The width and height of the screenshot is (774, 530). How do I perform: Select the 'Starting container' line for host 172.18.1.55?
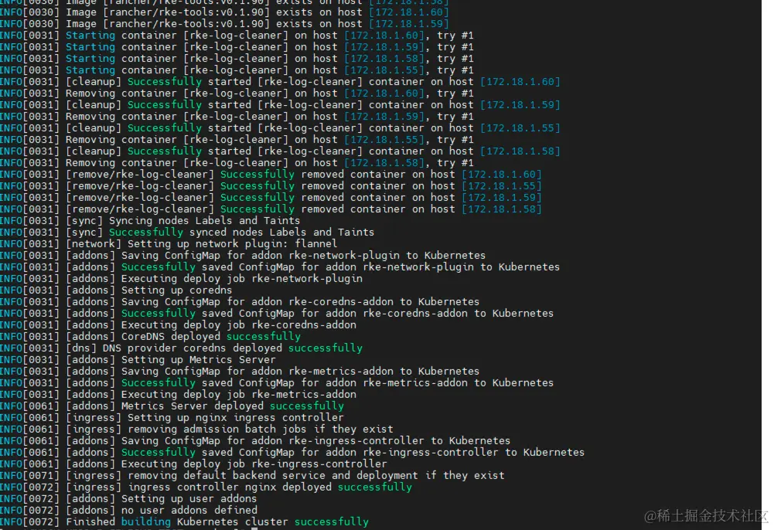(237, 70)
